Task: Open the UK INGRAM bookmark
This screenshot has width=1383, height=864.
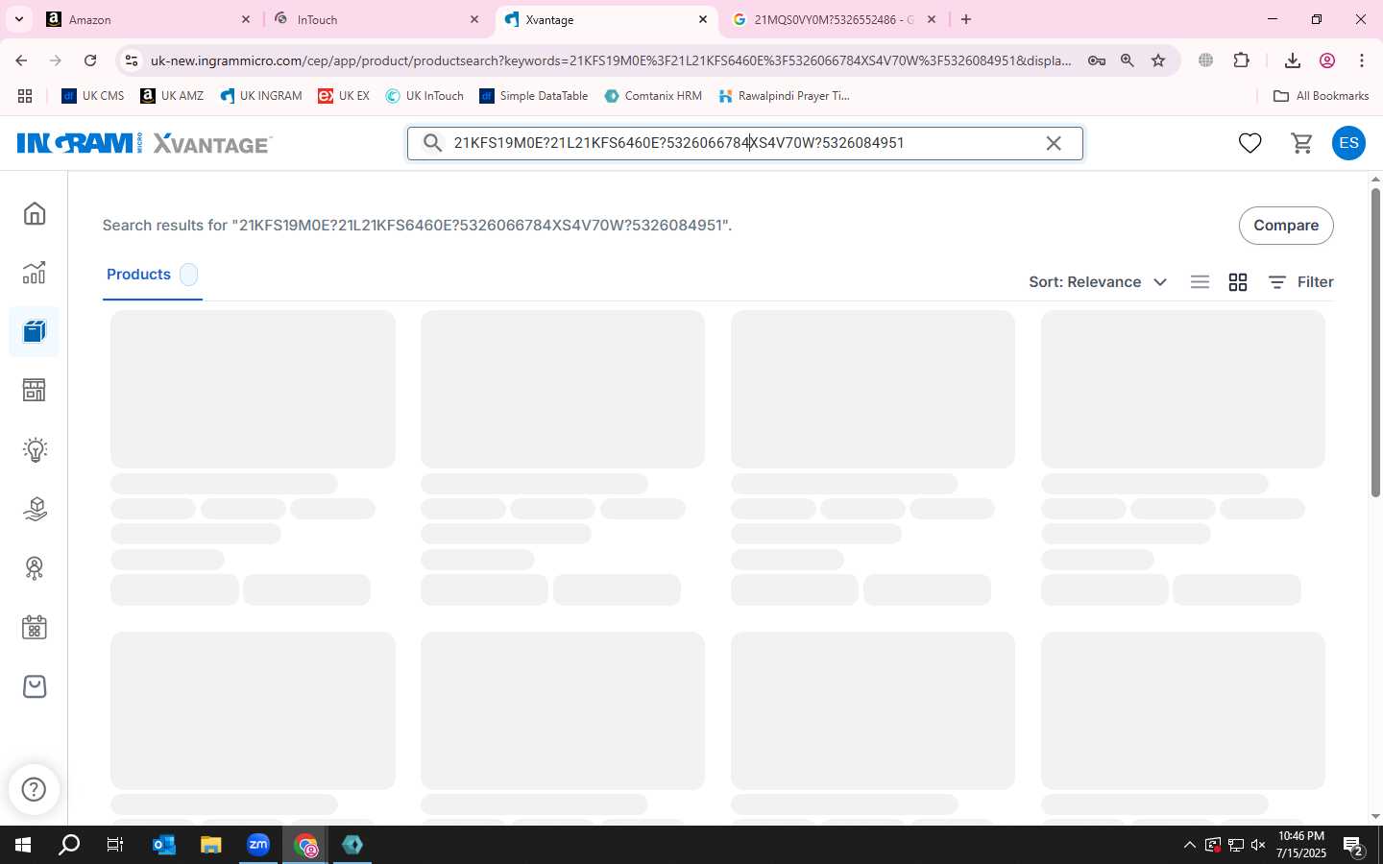Action: [x=260, y=96]
